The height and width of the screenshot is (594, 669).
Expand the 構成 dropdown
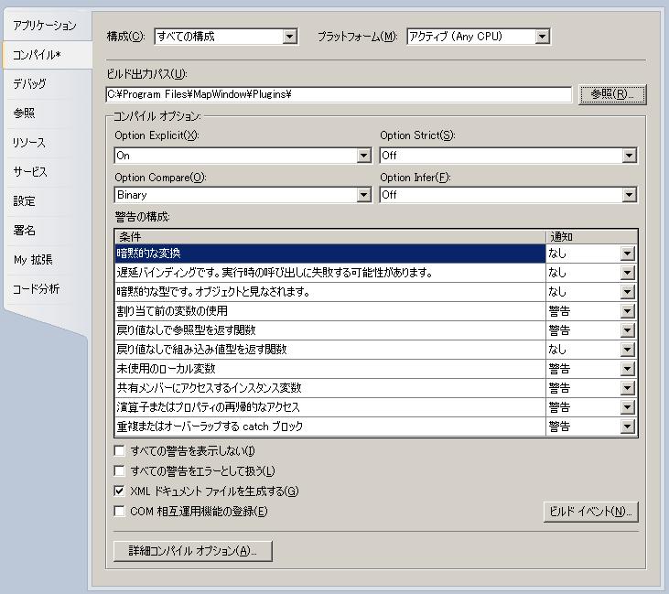[x=290, y=37]
